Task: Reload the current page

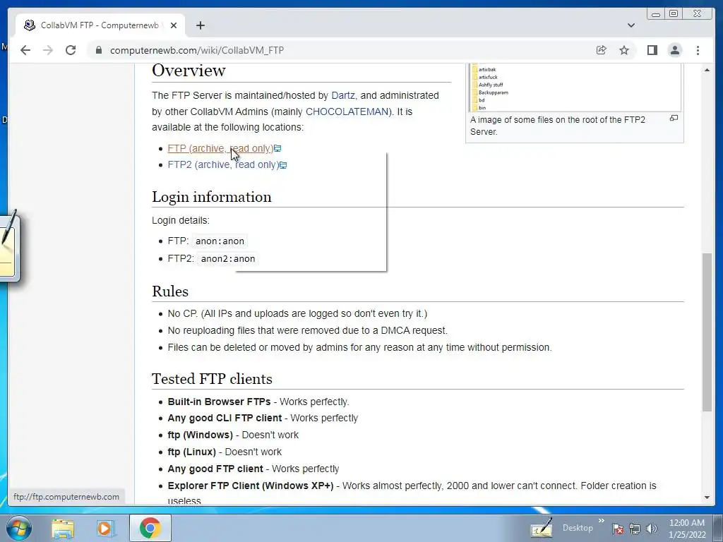Action: tap(71, 50)
